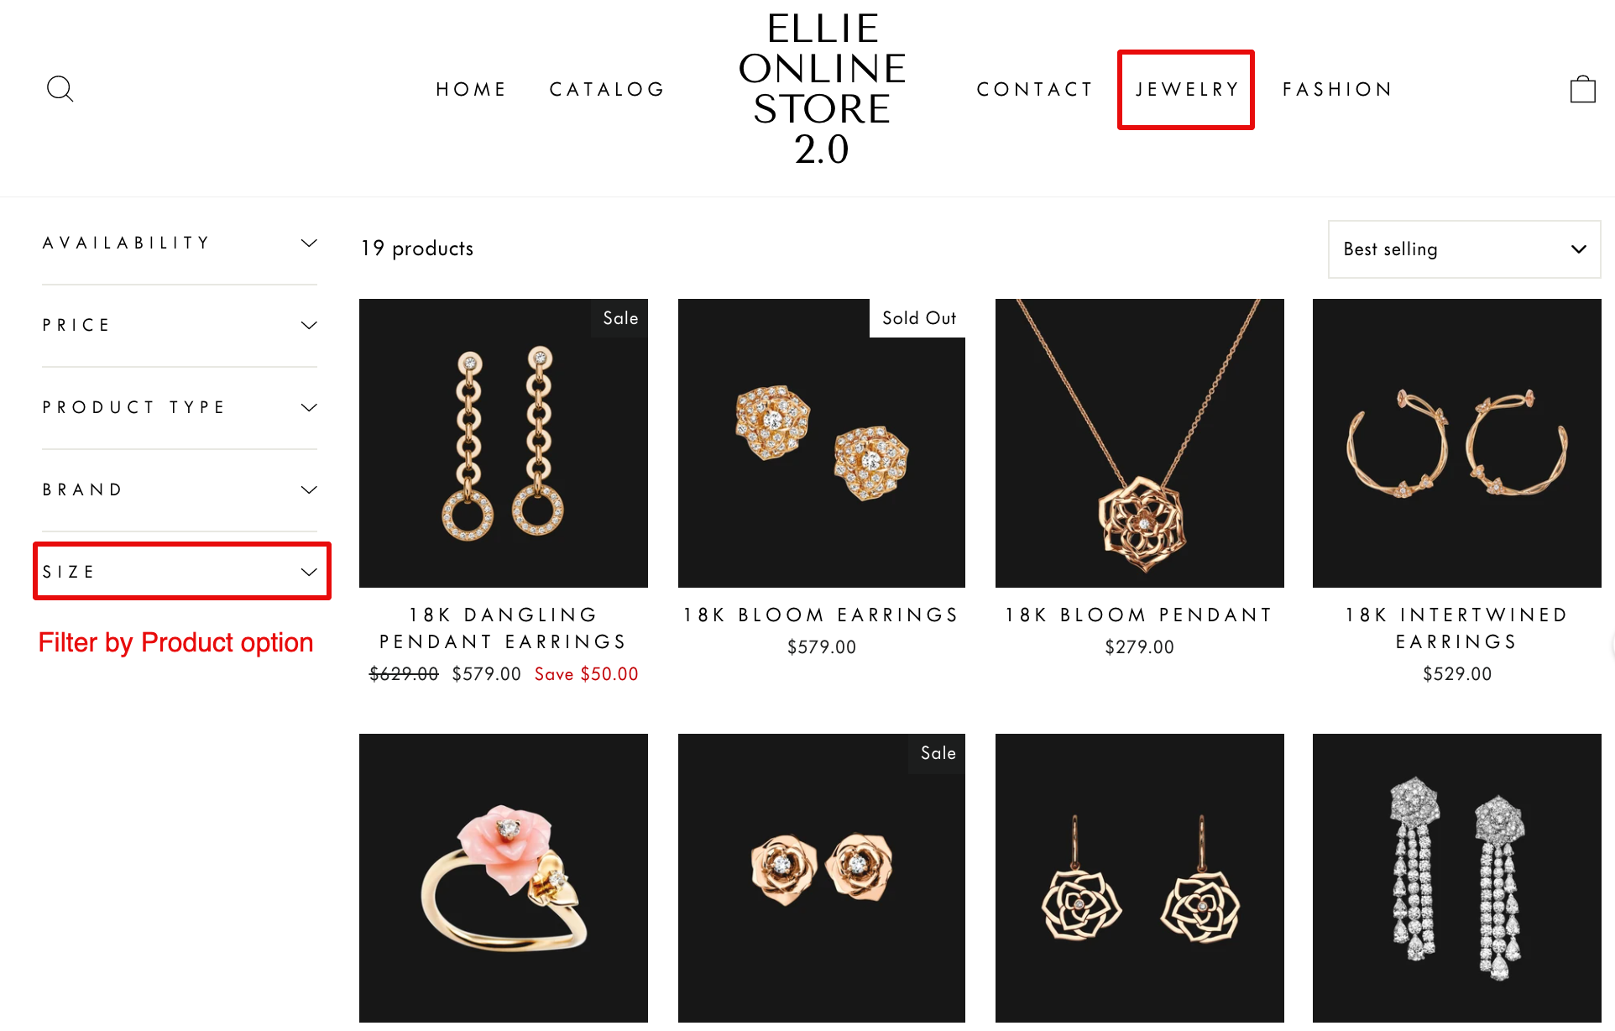Click the search icon to search
Screen dimensions: 1615x1031
61,88
